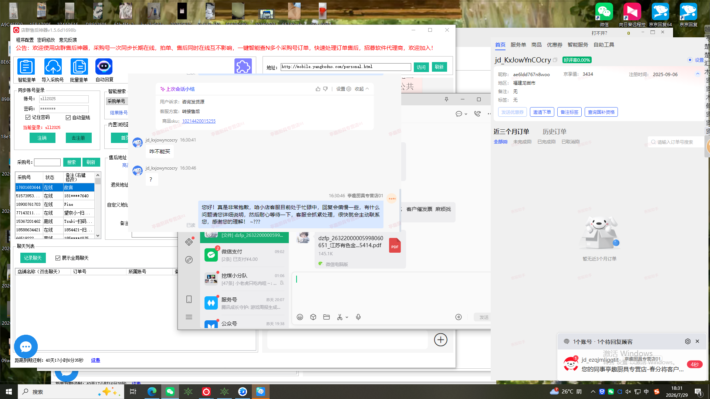Open the SKU link 10214420015255
Image resolution: width=710 pixels, height=399 pixels.
[199, 121]
